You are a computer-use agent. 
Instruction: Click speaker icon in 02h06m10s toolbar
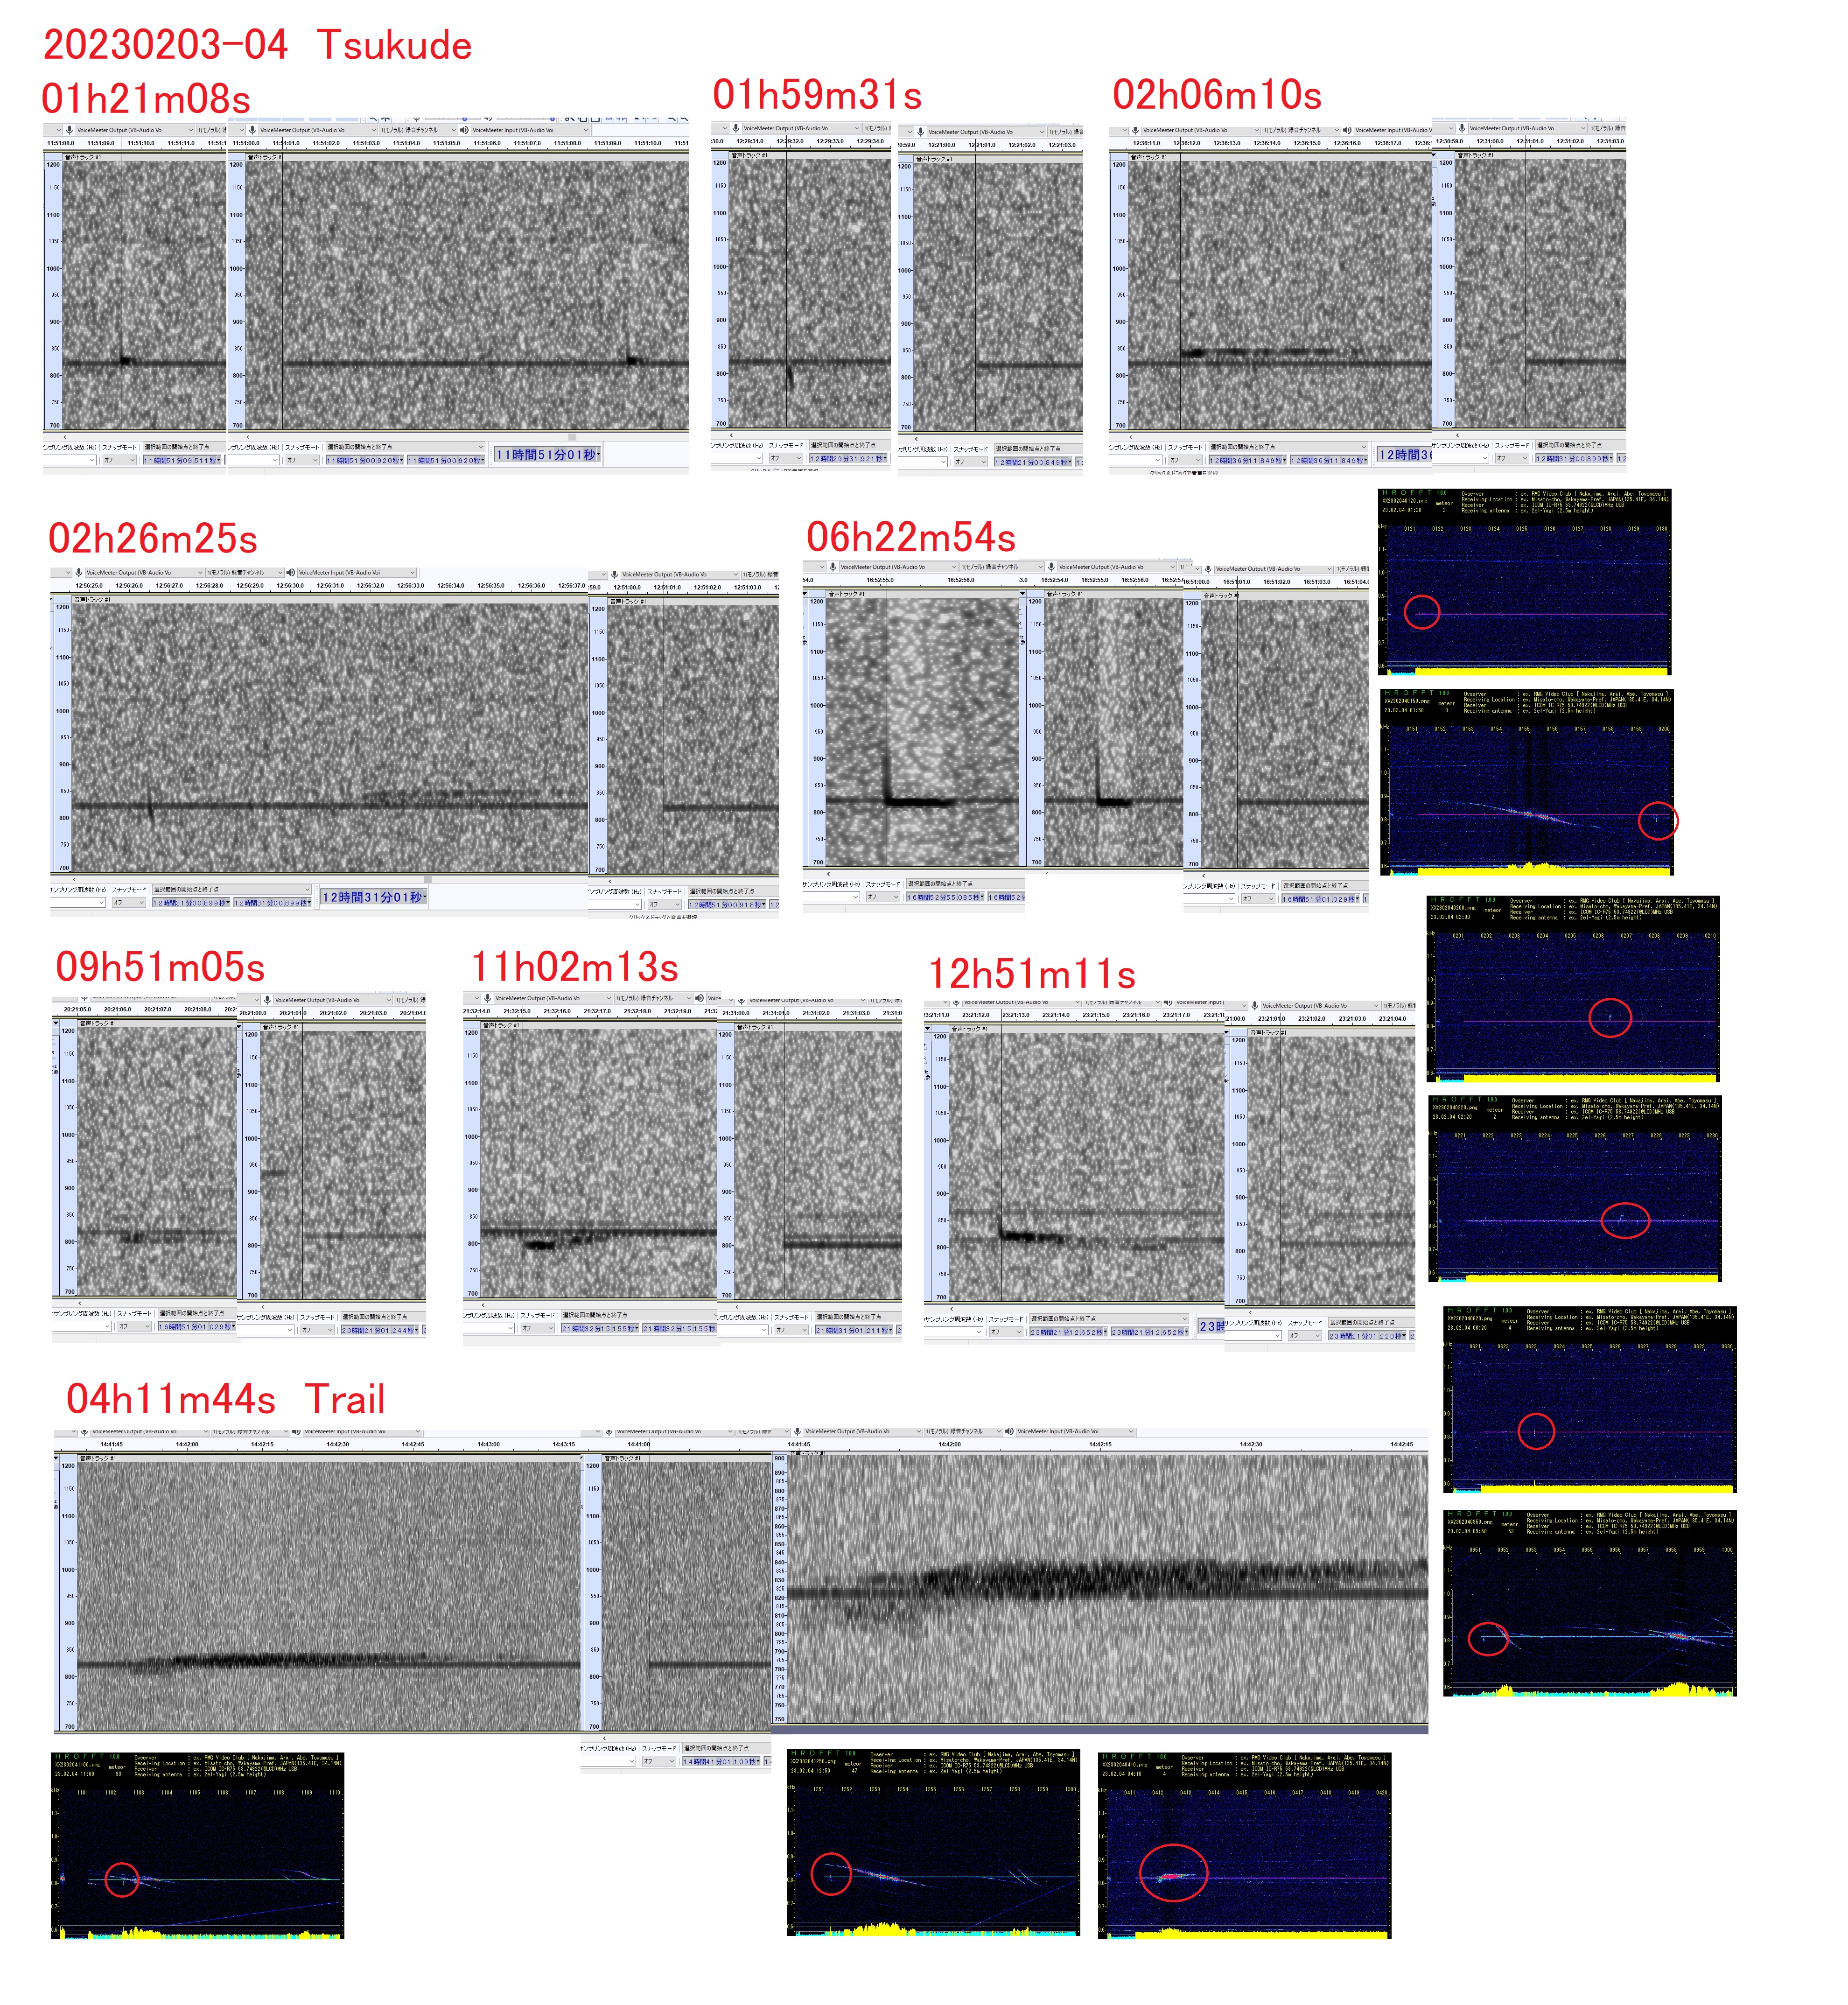pyautogui.click(x=1347, y=130)
